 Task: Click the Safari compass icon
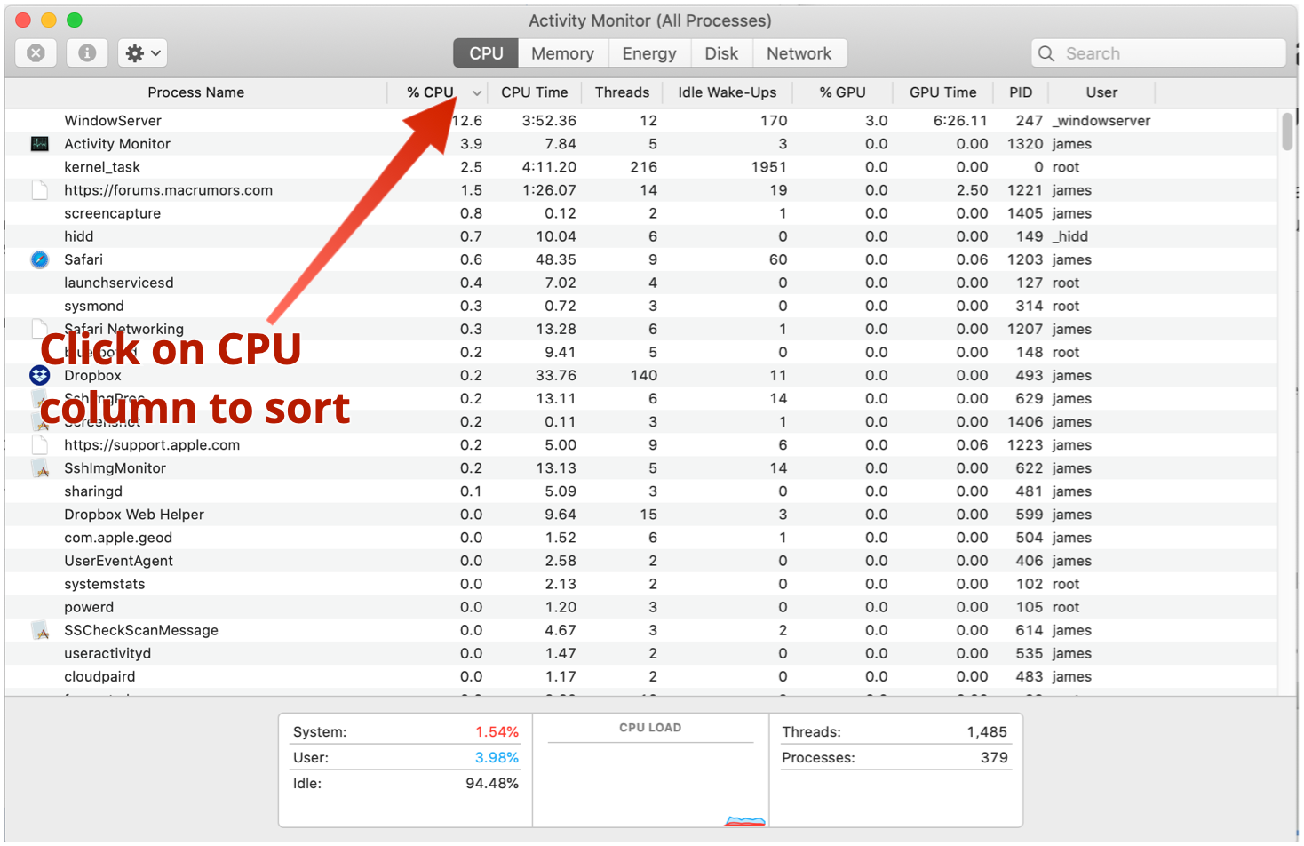point(40,259)
